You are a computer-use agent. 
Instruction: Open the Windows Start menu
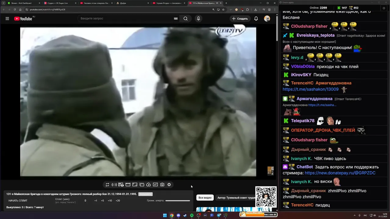pyautogui.click(x=165, y=215)
